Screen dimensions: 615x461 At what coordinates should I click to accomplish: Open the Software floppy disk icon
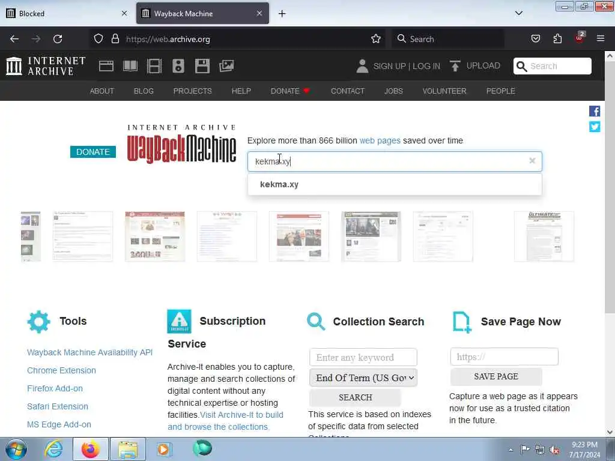point(202,66)
